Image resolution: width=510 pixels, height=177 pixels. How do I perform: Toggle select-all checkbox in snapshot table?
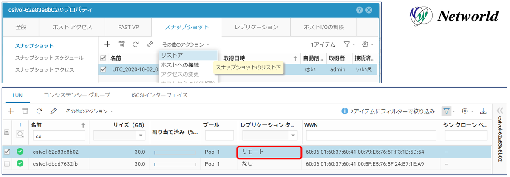tap(103, 58)
